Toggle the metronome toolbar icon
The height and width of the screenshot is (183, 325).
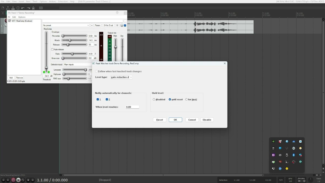[33, 8]
